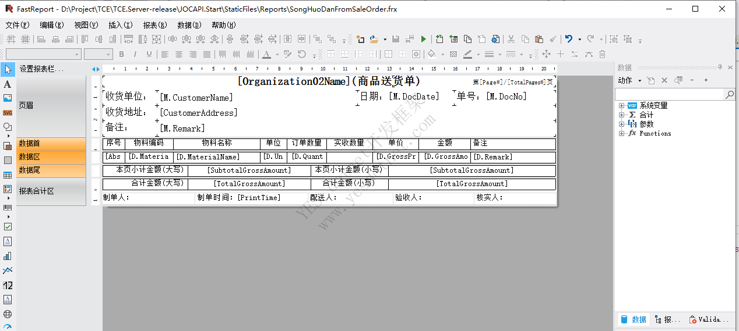Pick the text color A swatch
The image size is (739, 331).
266,54
